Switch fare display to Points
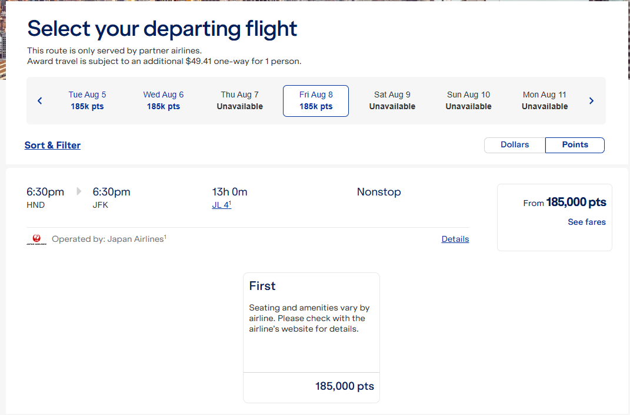This screenshot has height=415, width=630. [x=575, y=145]
